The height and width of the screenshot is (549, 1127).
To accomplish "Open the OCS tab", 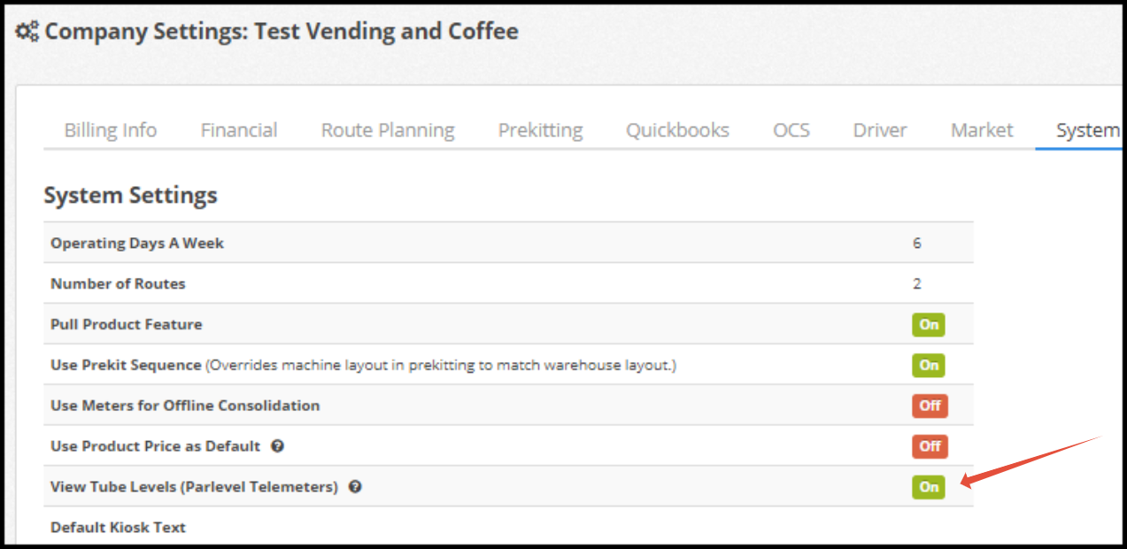I will [x=791, y=130].
